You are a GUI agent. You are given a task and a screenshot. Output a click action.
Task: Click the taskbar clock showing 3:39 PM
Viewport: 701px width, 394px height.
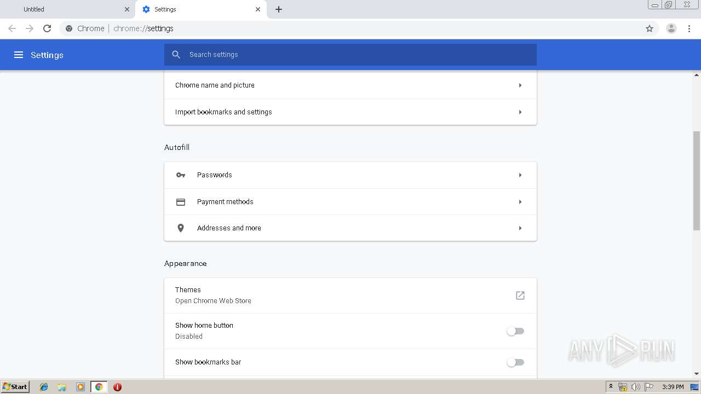[x=673, y=387]
